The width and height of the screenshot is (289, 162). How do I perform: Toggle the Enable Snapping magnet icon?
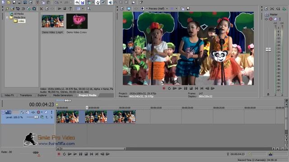[77, 2]
